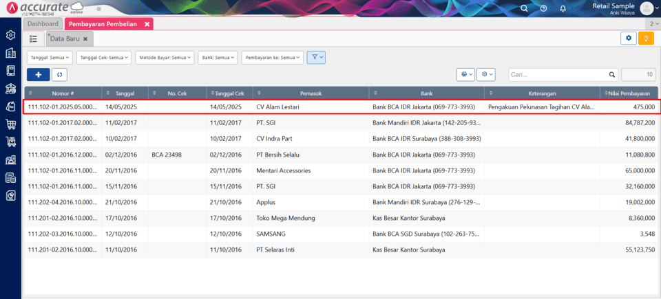Select the Mentari Accessories row
The image size is (661, 299).
click(x=341, y=170)
